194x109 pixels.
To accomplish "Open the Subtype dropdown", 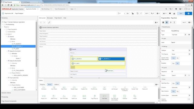I will 181,51.
